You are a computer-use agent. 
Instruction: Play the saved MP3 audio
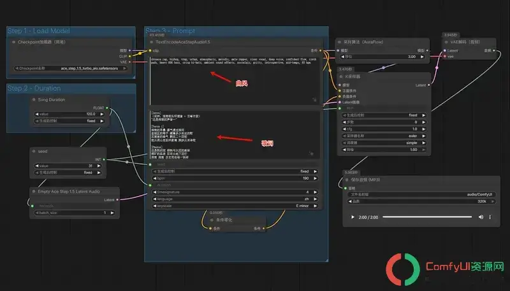[x=353, y=217]
